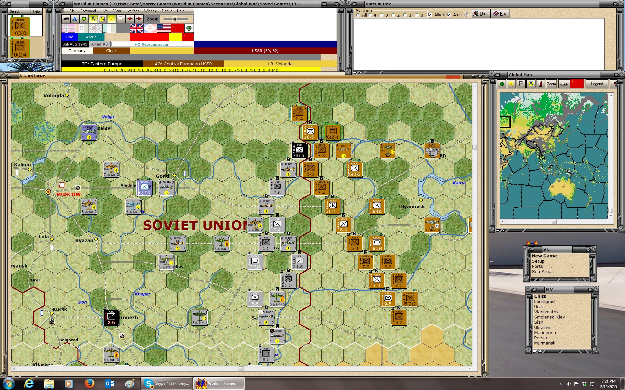Click the weather sun icon in main toolbar
The height and width of the screenshot is (390, 625).
(111, 19)
